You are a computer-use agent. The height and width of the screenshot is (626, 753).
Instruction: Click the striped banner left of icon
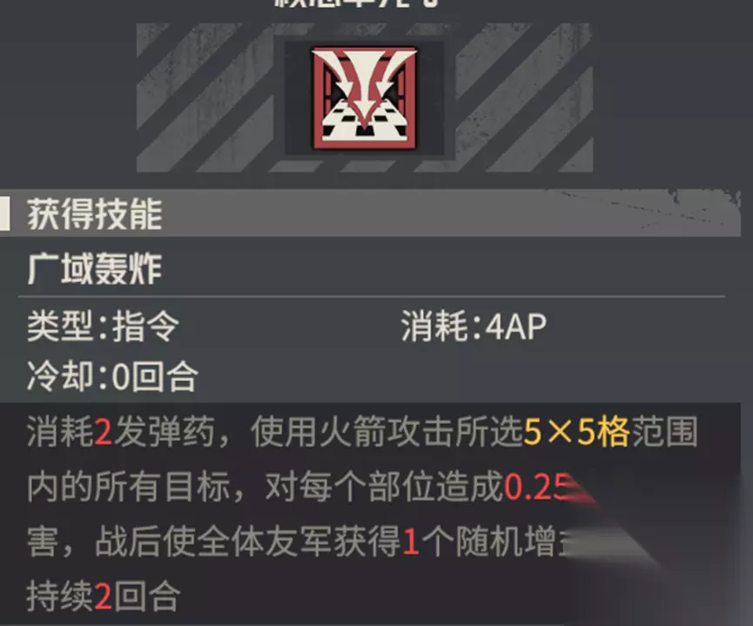point(205,98)
